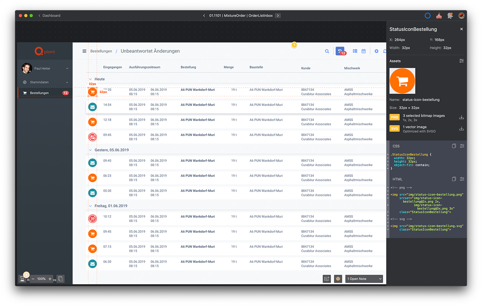Open CSS code settings

tap(462, 146)
